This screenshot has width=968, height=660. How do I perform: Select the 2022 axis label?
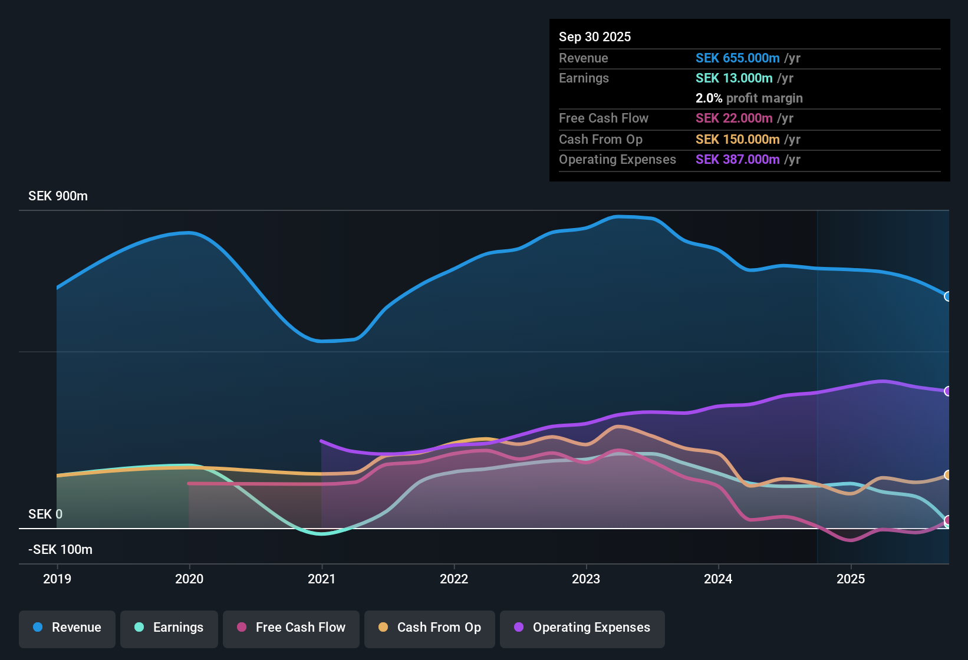pyautogui.click(x=454, y=579)
